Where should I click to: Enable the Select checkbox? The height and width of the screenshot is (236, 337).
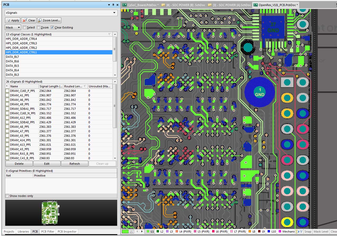pyautogui.click(x=25, y=27)
